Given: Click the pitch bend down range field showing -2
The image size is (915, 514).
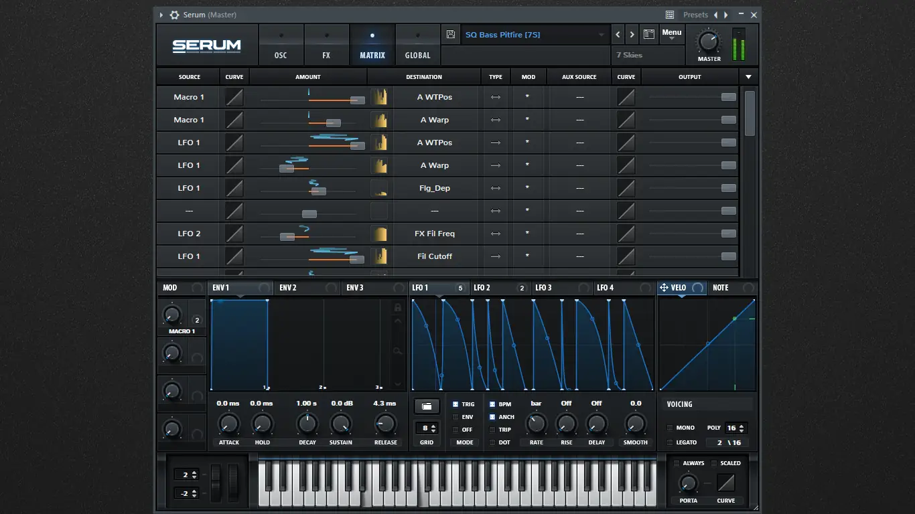Looking at the screenshot, I should [x=186, y=493].
